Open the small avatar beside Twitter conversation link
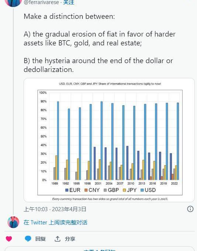 click(13, 222)
